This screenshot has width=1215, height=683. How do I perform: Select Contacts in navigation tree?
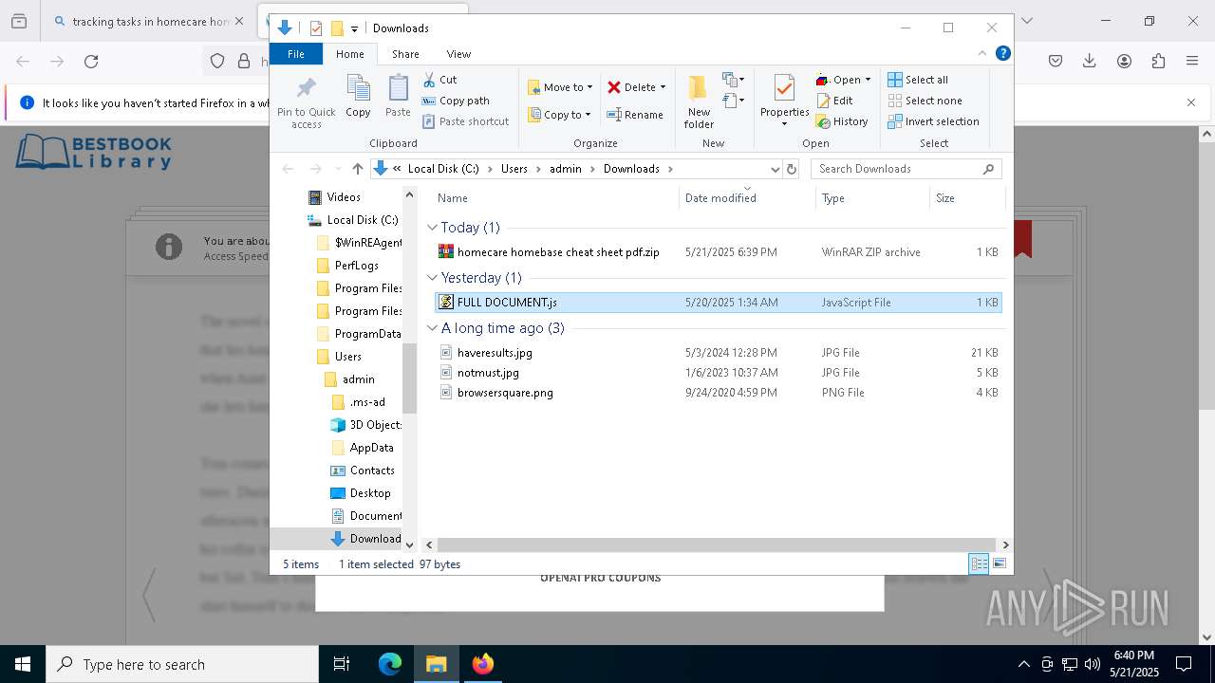362,471
